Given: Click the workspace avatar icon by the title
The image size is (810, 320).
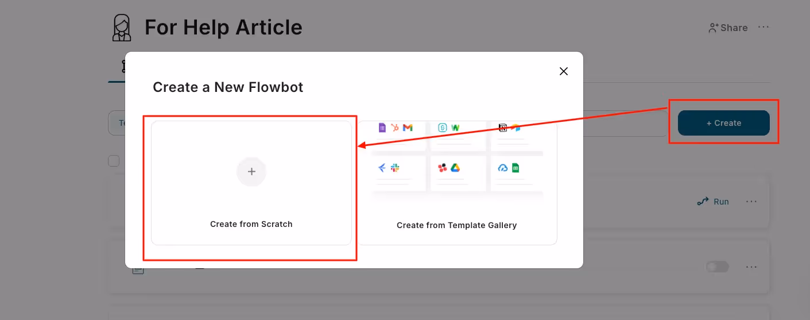Looking at the screenshot, I should (x=121, y=28).
